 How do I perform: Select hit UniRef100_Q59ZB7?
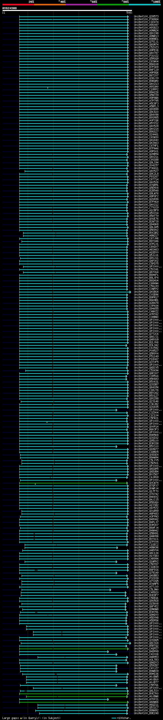point(146,665)
